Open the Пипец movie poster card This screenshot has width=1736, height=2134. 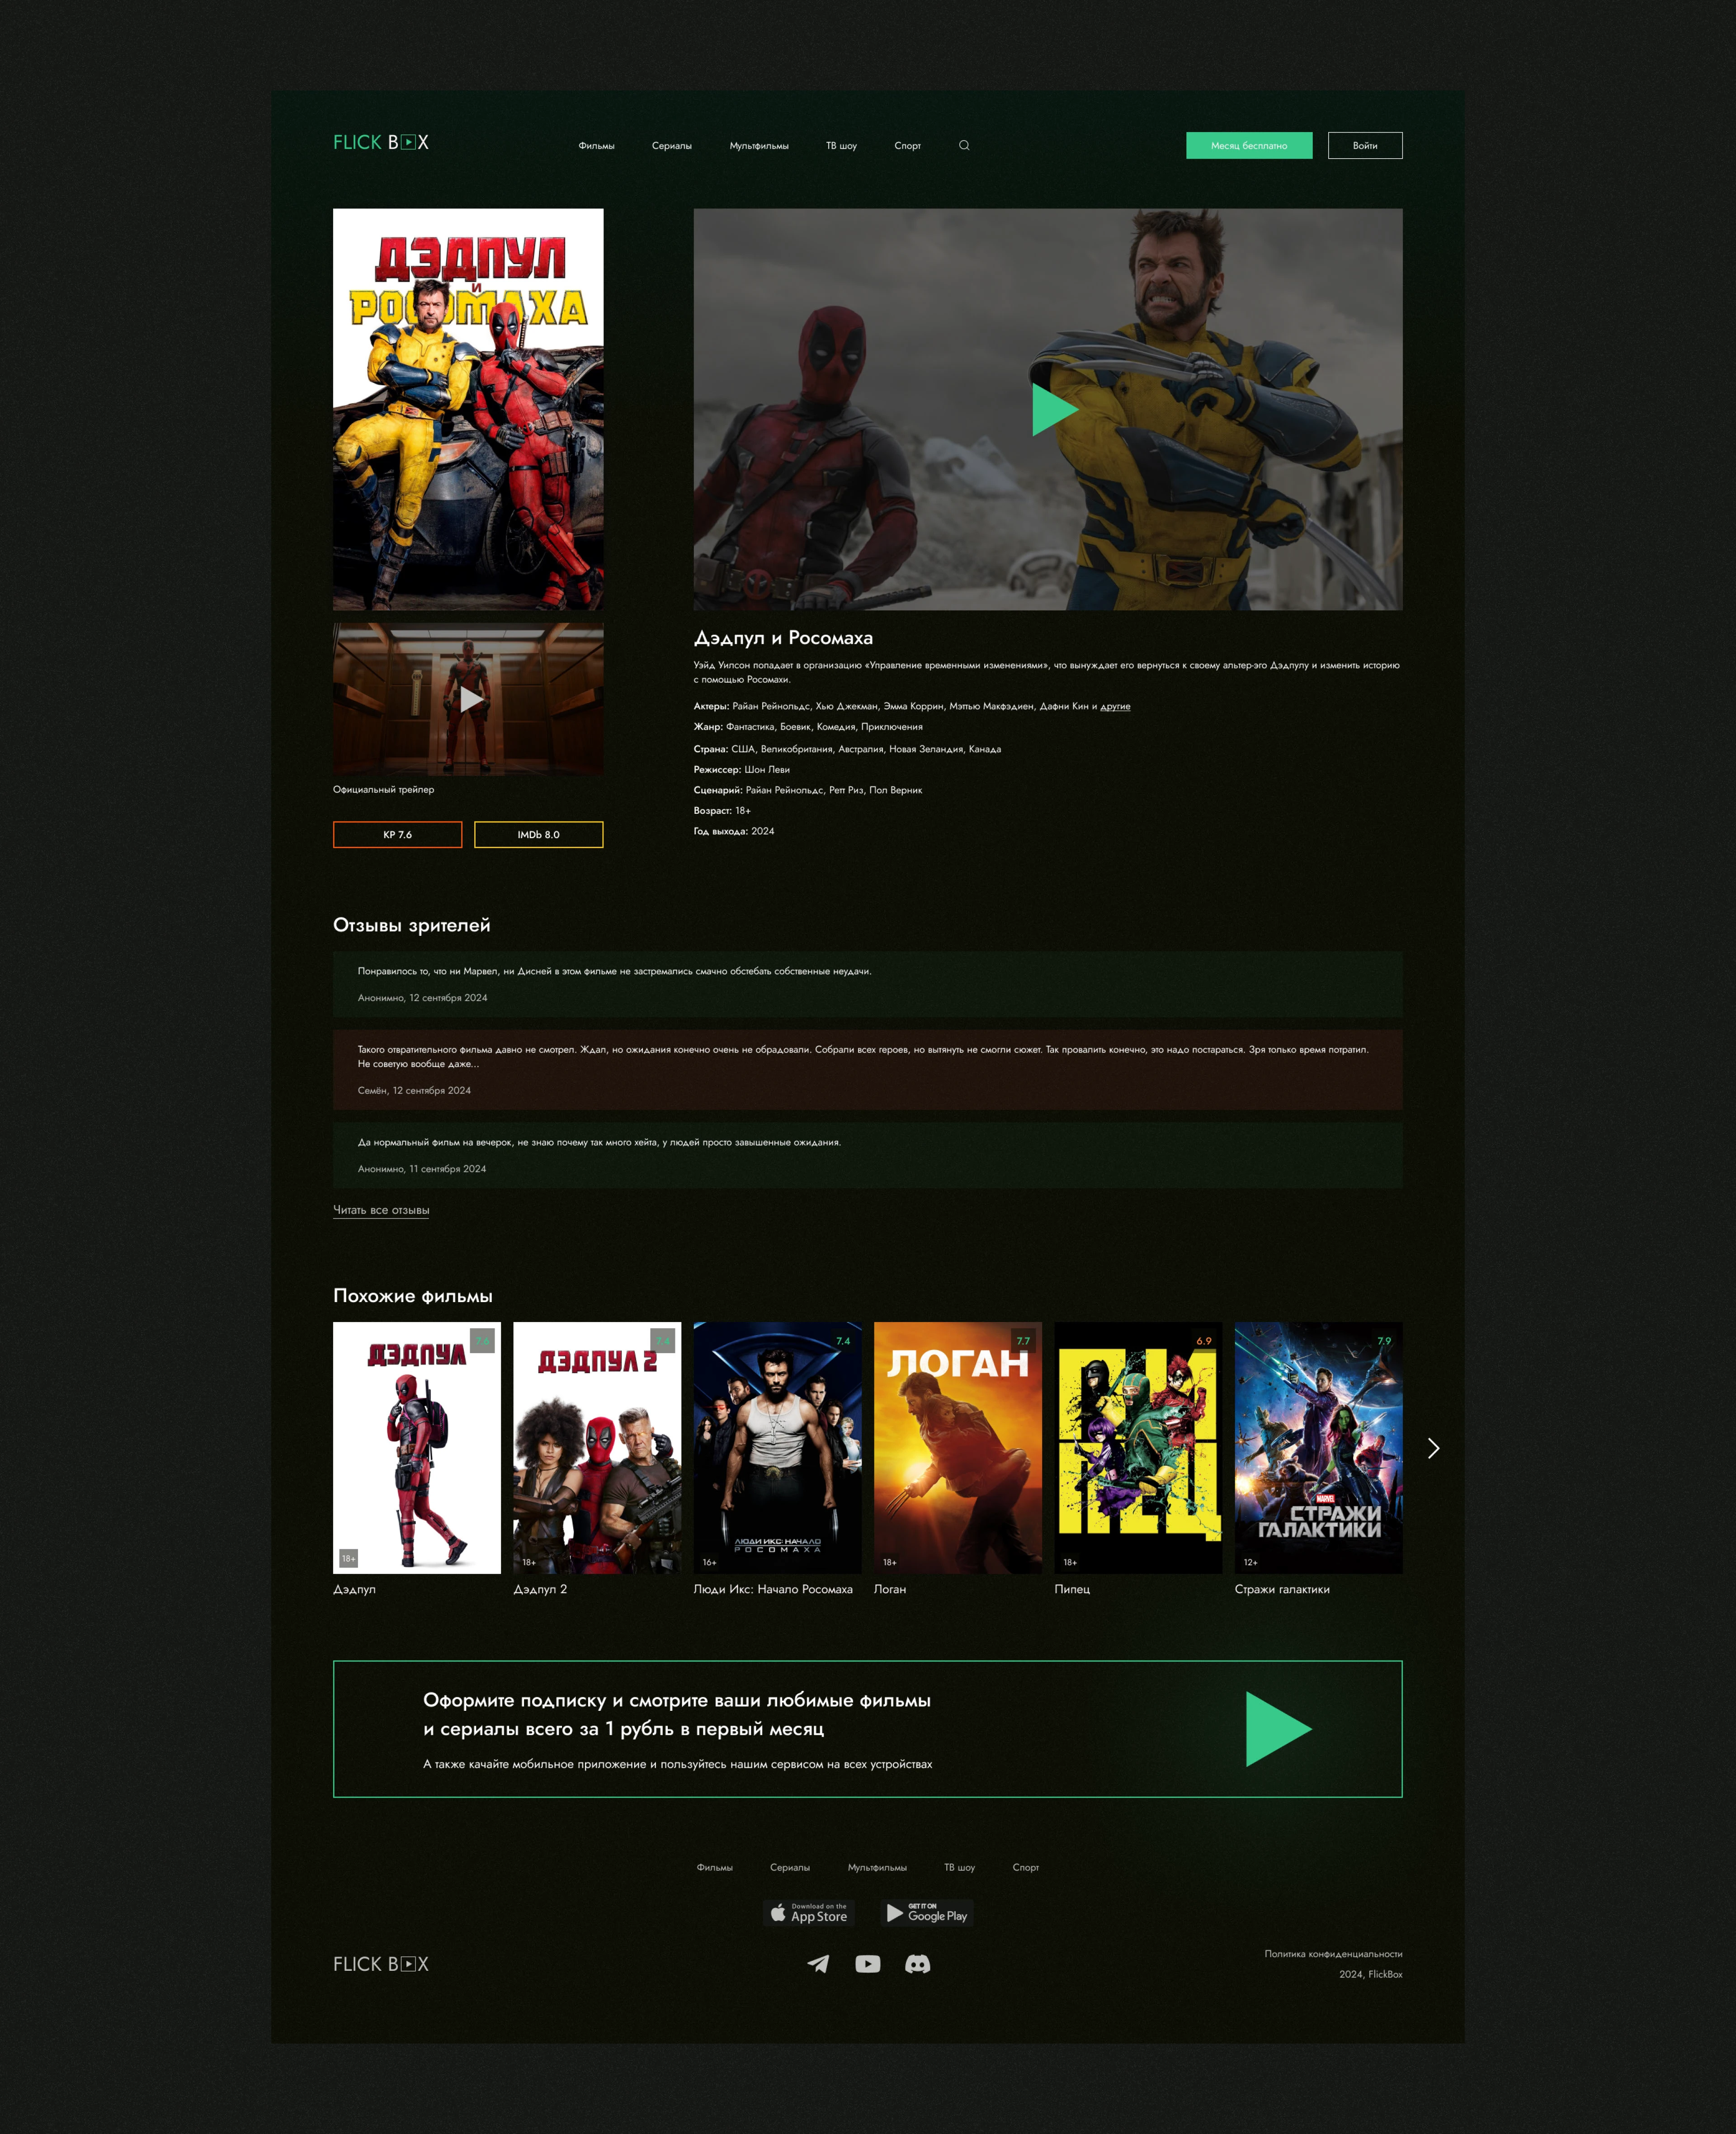1138,1448
